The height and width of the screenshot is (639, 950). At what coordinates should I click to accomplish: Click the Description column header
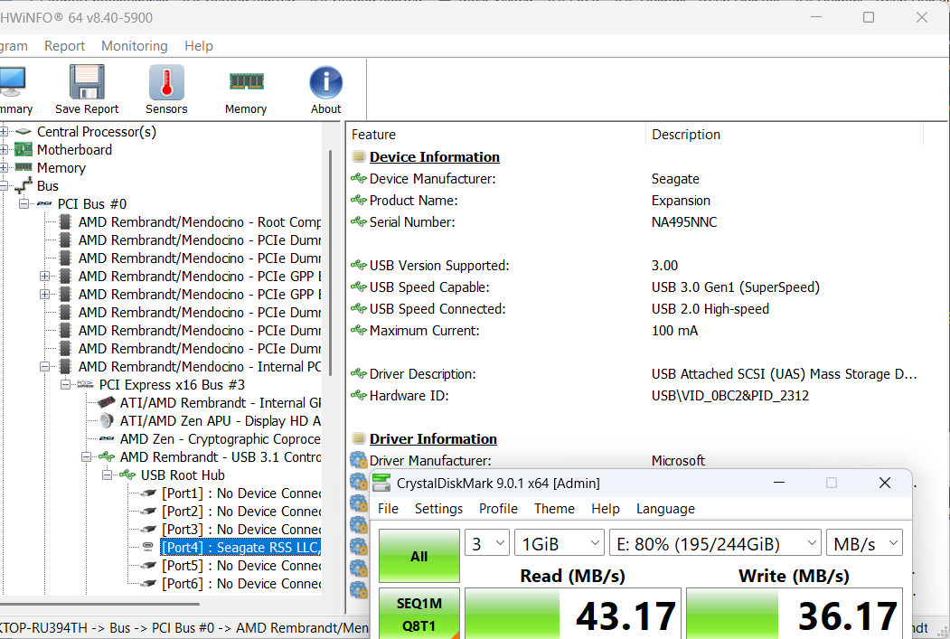(x=686, y=135)
